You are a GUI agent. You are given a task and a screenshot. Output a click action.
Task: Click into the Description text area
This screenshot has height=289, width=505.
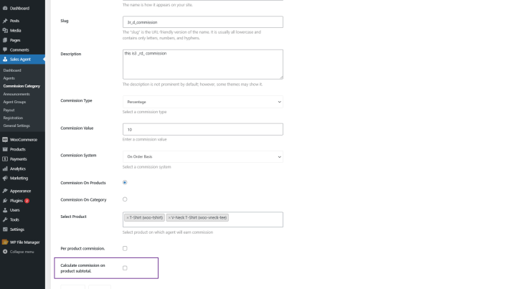pos(203,65)
